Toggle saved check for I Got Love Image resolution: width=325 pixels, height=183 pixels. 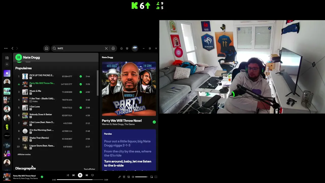tap(80, 108)
